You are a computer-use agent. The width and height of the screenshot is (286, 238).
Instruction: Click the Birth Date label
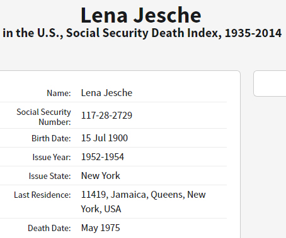tap(51, 138)
